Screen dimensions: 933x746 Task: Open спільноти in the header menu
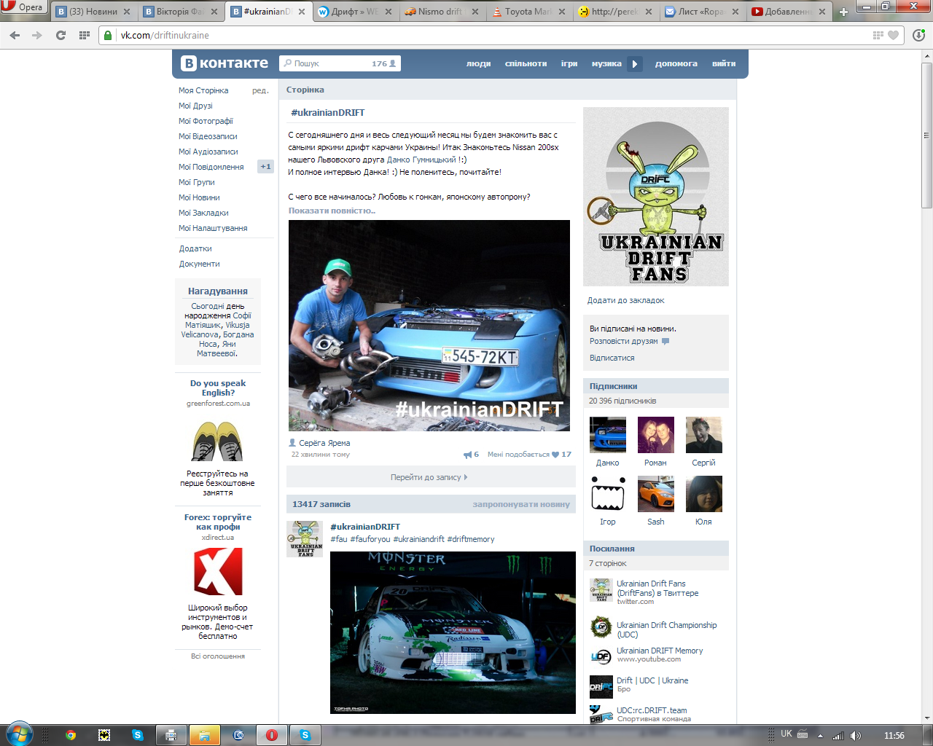(x=526, y=64)
